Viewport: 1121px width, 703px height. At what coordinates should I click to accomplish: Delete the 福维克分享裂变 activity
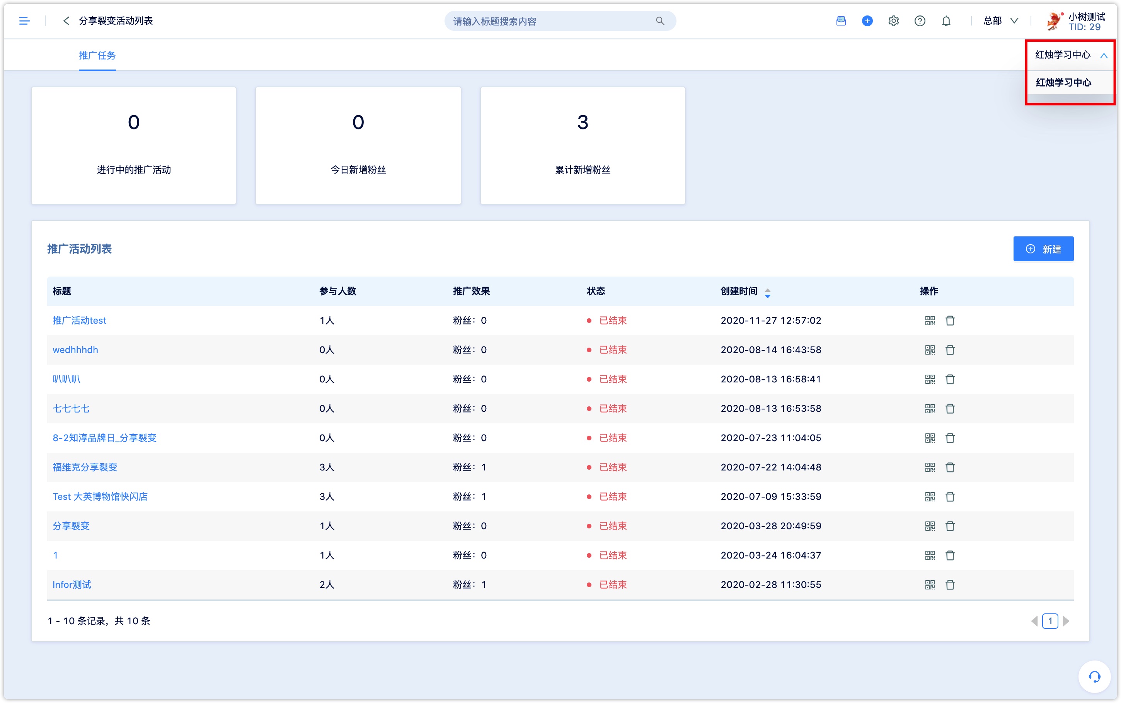(950, 467)
